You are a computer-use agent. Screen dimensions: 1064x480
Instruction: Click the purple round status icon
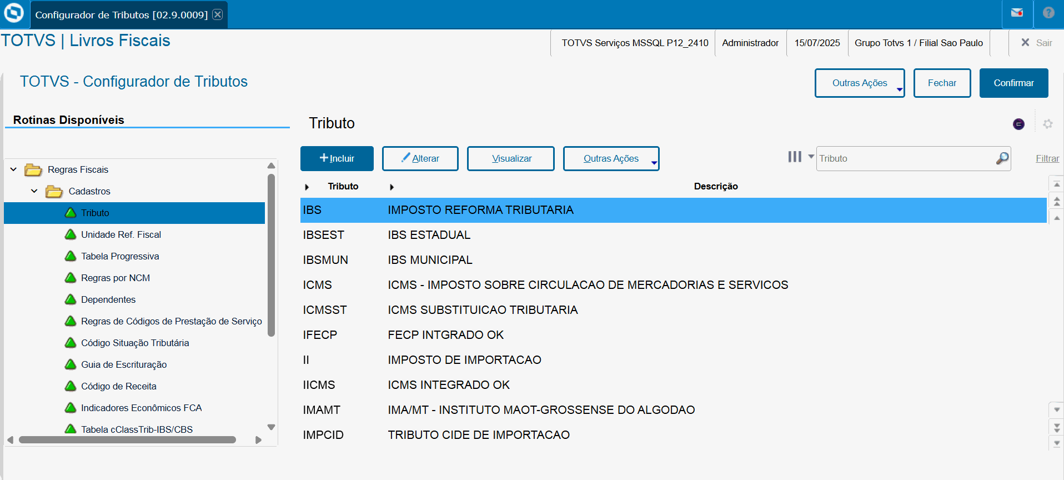[x=1018, y=124]
